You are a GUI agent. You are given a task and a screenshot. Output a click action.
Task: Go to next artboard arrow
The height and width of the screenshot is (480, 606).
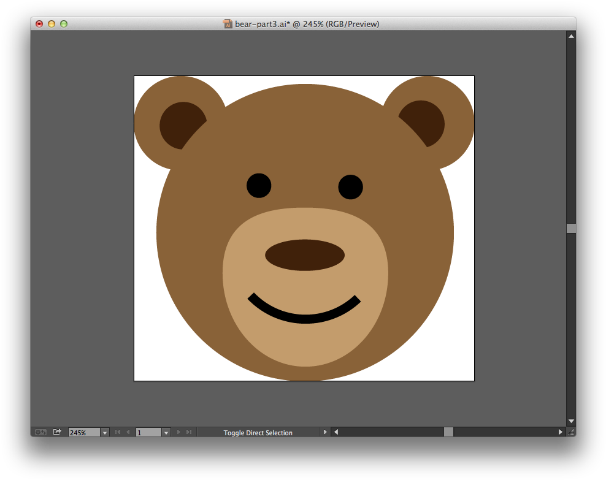click(x=179, y=432)
